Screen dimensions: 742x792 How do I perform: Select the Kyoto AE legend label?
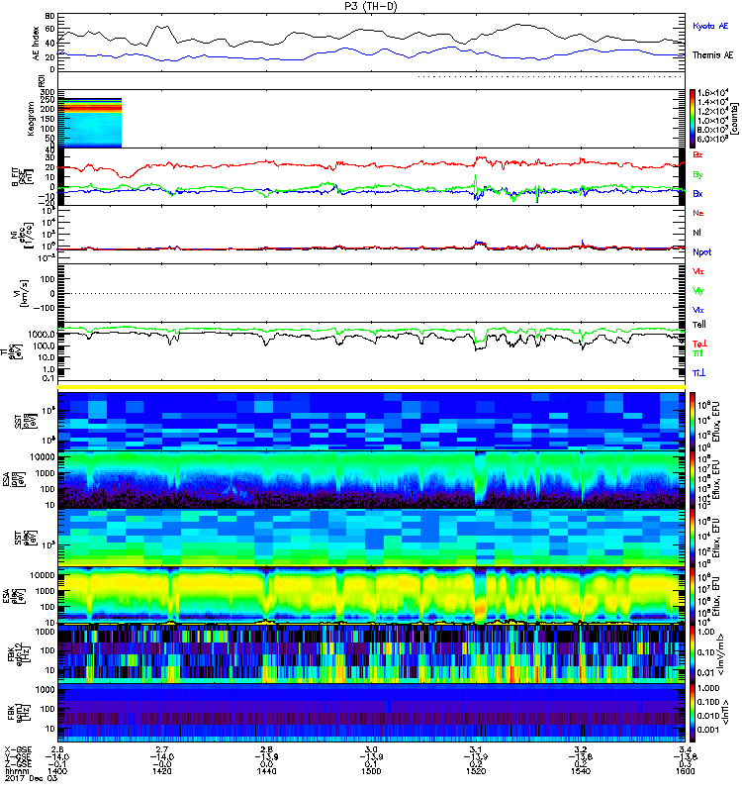(710, 27)
